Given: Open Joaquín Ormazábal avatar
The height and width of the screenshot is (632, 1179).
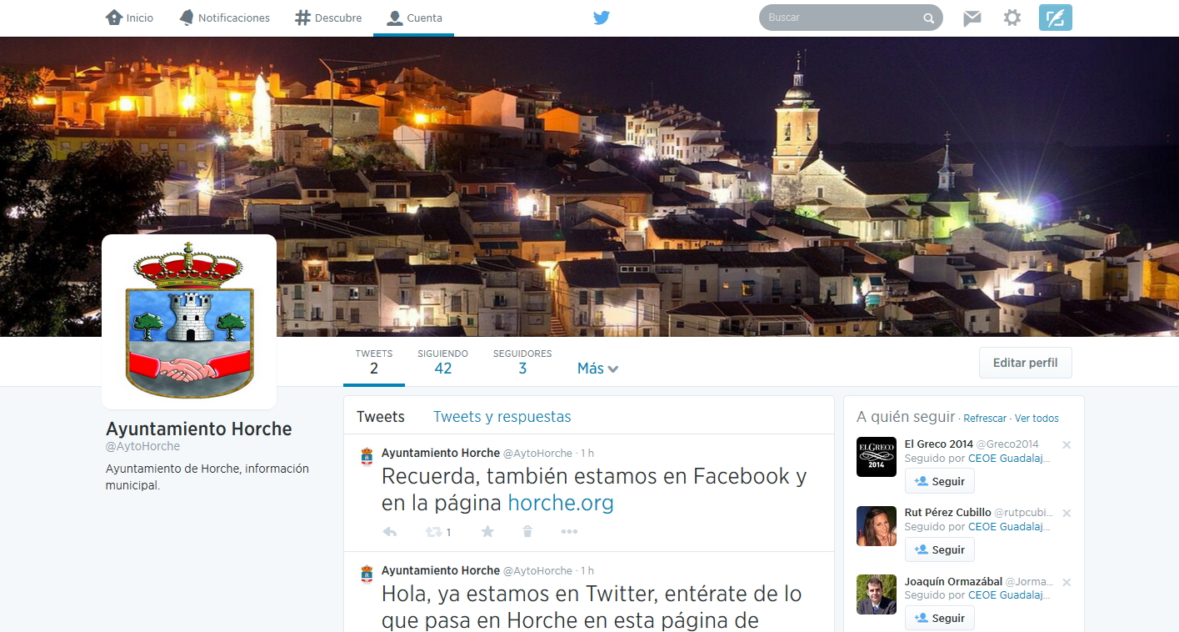Looking at the screenshot, I should pos(877,594).
